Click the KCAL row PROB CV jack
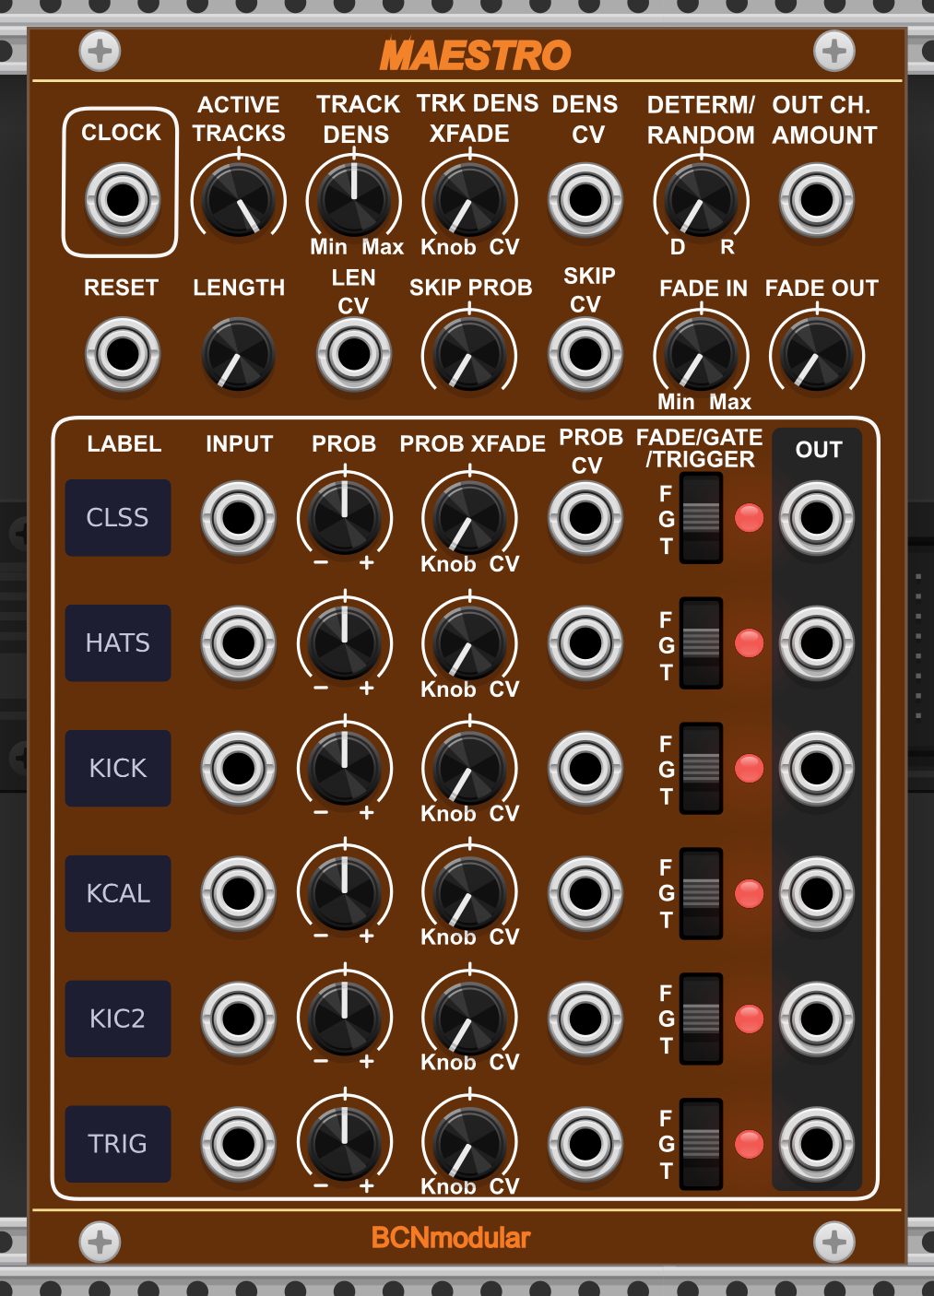The image size is (934, 1296). [585, 893]
